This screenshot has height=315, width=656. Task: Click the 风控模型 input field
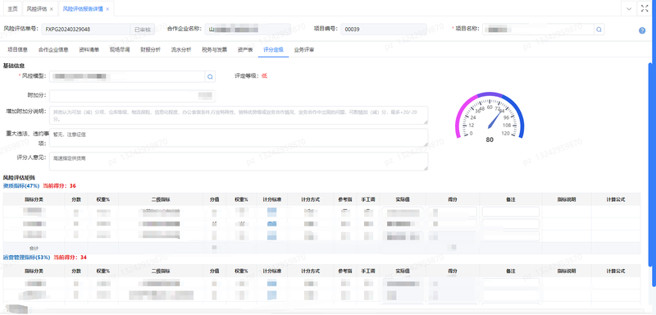click(x=127, y=76)
